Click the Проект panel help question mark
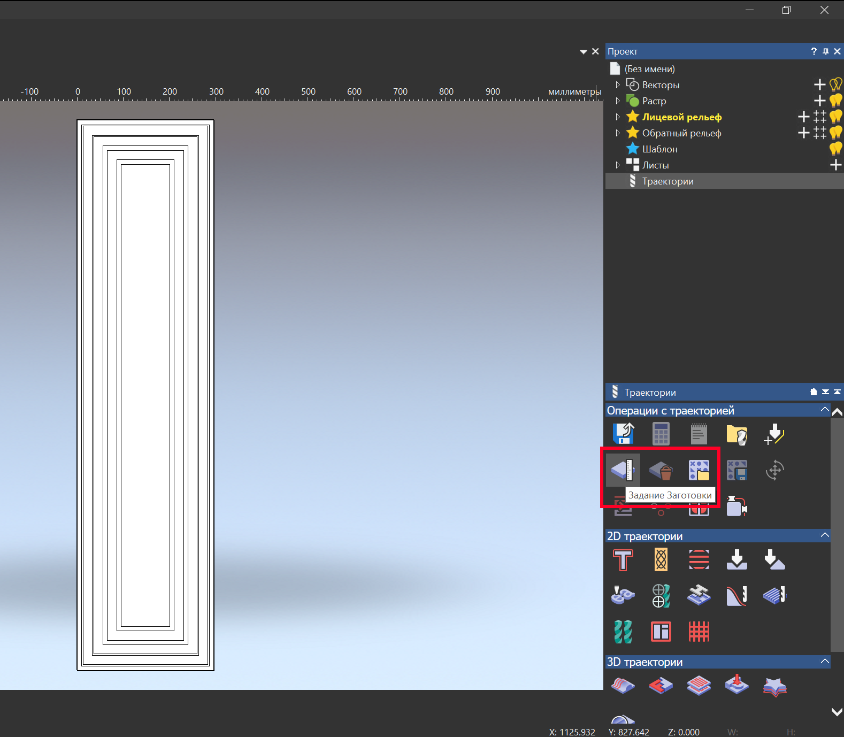844x737 pixels. click(x=814, y=51)
